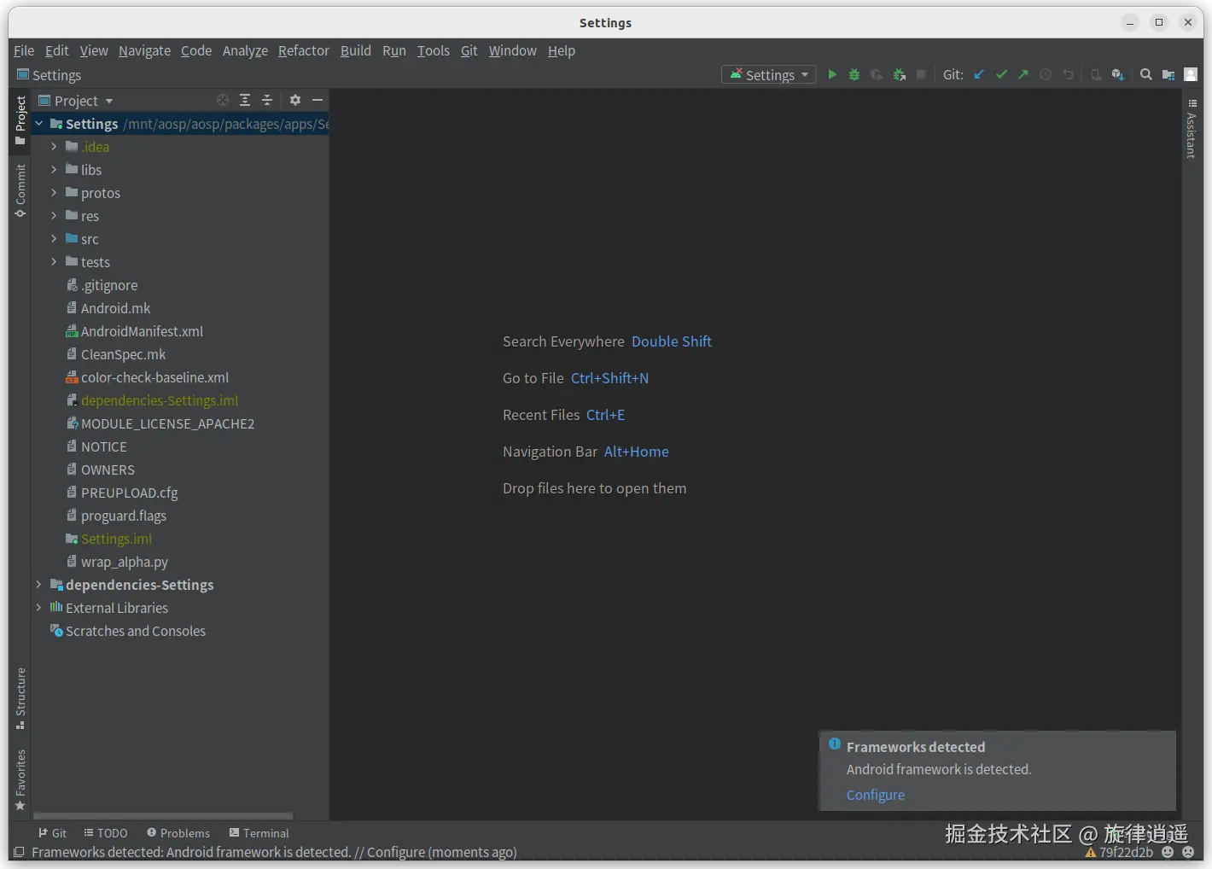Image resolution: width=1212 pixels, height=869 pixels.
Task: Run the Settings configuration with the green play icon
Action: click(832, 75)
